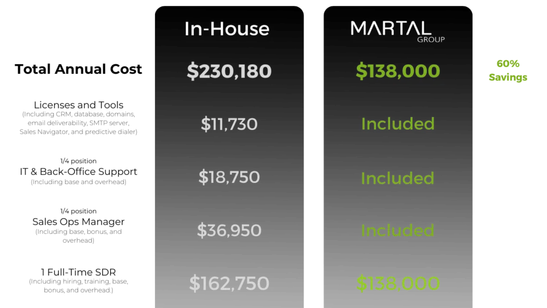Click the top line of the green savings badge

(508, 63)
